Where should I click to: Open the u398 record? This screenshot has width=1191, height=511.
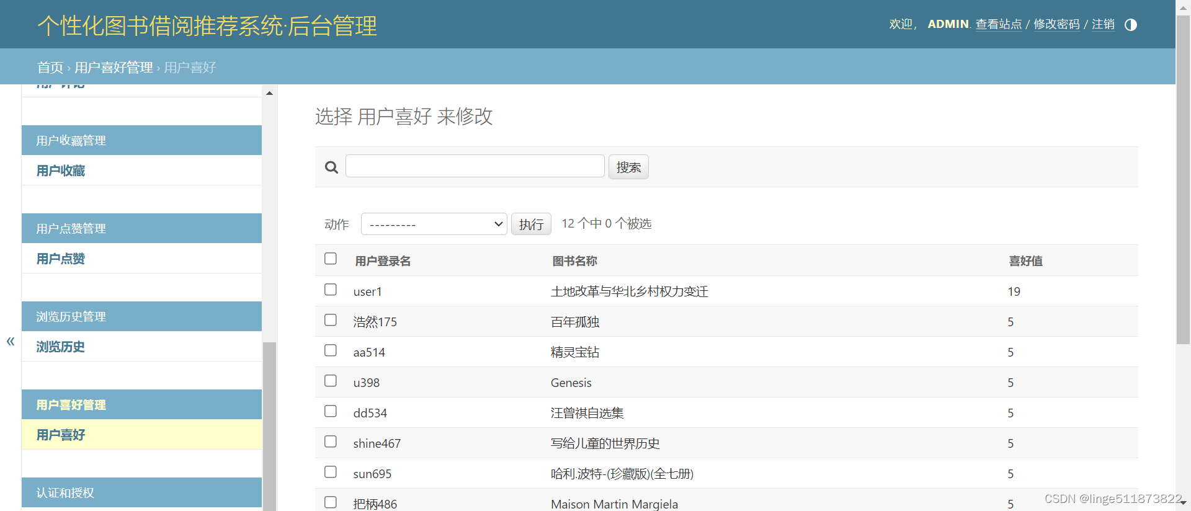click(367, 383)
